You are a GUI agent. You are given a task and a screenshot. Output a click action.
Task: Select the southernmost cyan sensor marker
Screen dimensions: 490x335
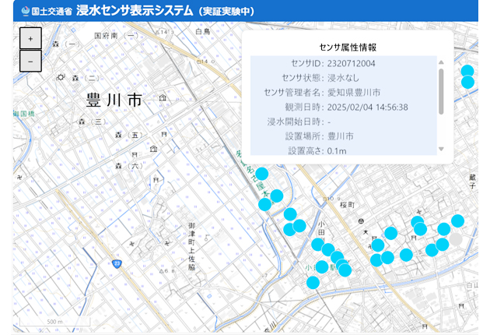tap(313, 282)
